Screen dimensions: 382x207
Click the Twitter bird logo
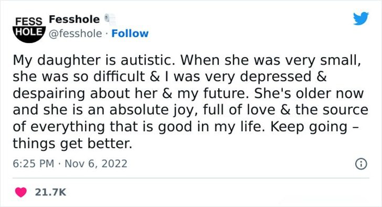coord(361,18)
